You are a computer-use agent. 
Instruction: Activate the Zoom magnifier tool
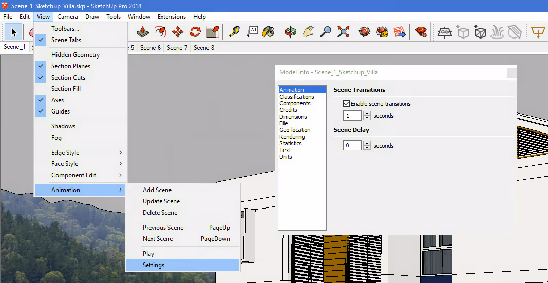[326, 32]
